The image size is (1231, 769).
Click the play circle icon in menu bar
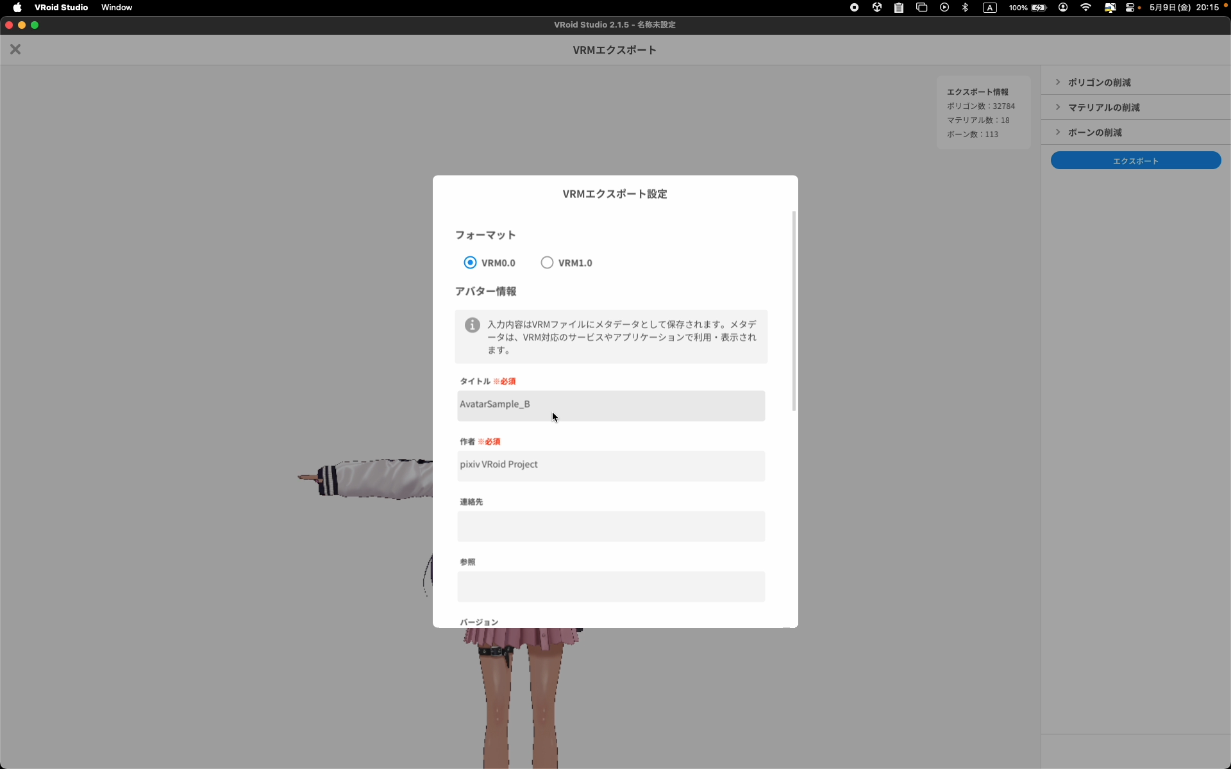944,8
